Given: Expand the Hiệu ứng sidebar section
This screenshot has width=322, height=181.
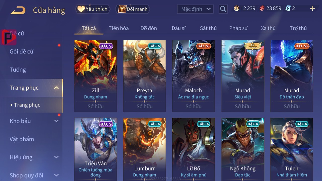Looking at the screenshot, I should [56, 157].
